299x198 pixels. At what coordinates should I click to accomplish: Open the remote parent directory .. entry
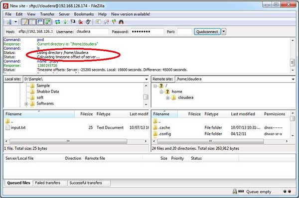tap(157, 121)
